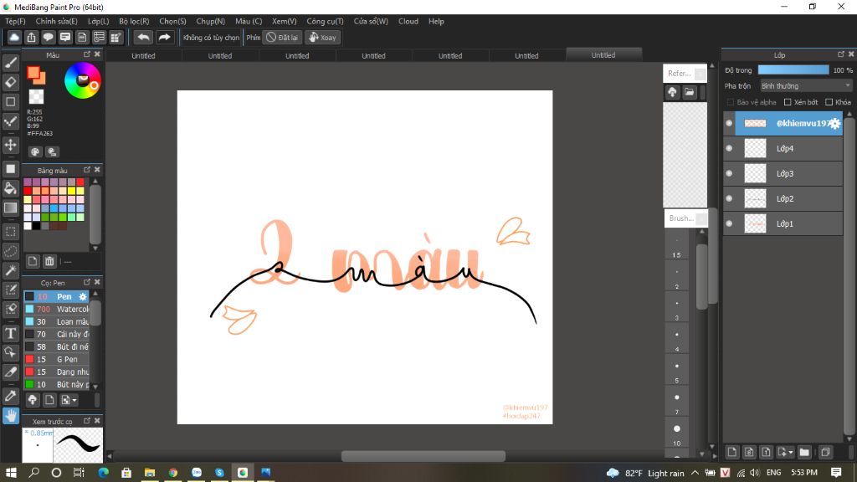Select the Magic Wand tool
Image resolution: width=857 pixels, height=482 pixels.
pos(10,270)
